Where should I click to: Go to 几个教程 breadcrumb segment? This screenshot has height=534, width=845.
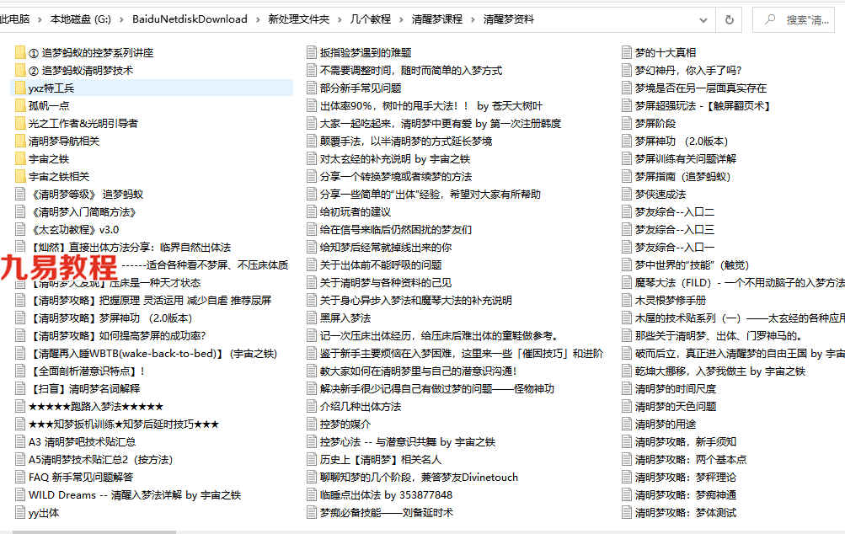tap(371, 19)
